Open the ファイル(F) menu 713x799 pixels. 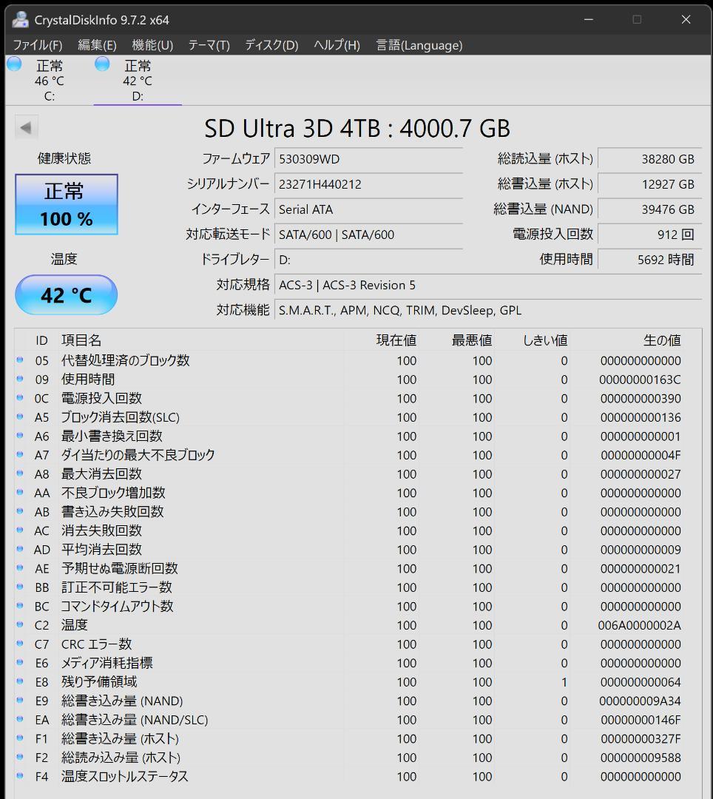pyautogui.click(x=34, y=45)
